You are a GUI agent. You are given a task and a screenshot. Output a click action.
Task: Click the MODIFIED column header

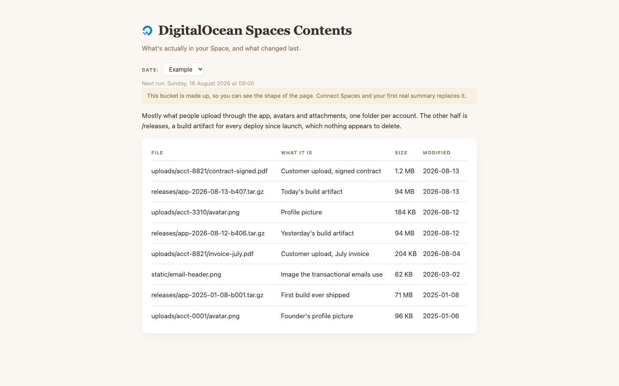click(437, 153)
